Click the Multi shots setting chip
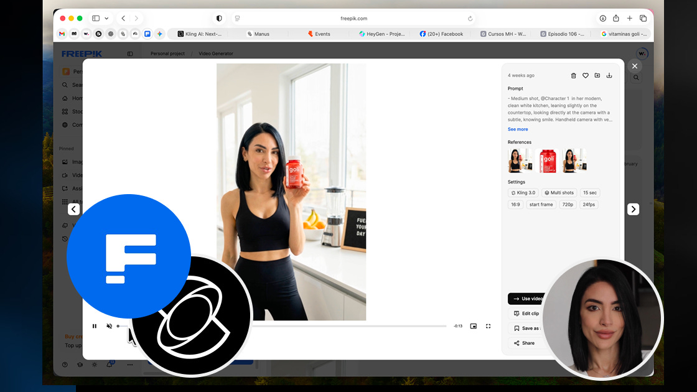 click(559, 193)
